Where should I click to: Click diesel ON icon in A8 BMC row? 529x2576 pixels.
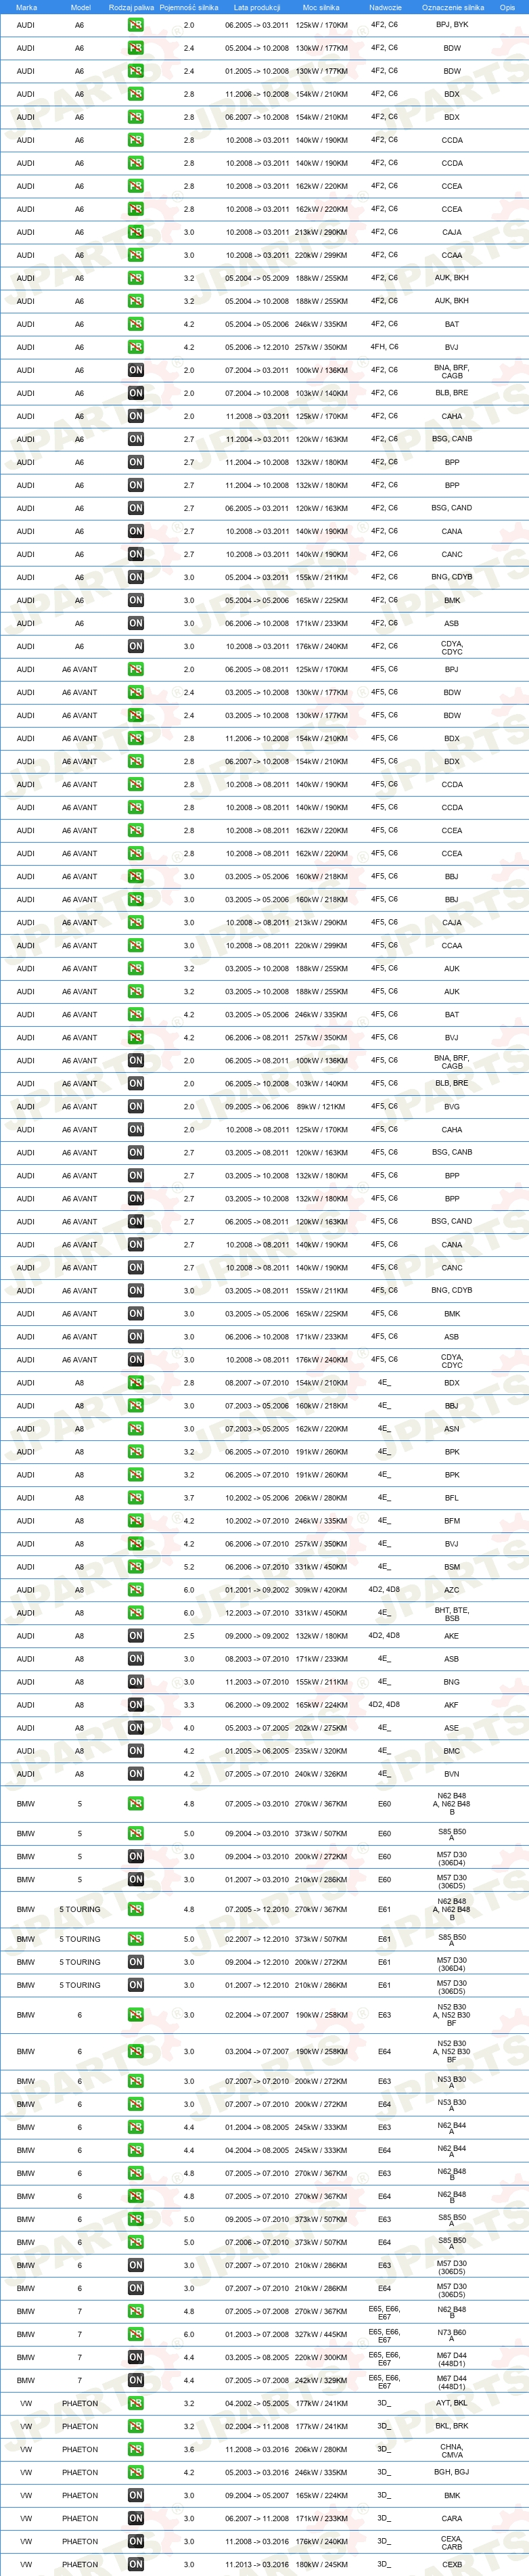pos(135,1750)
